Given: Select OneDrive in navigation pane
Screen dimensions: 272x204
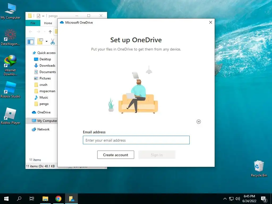Looking at the screenshot, I should coord(41,112).
